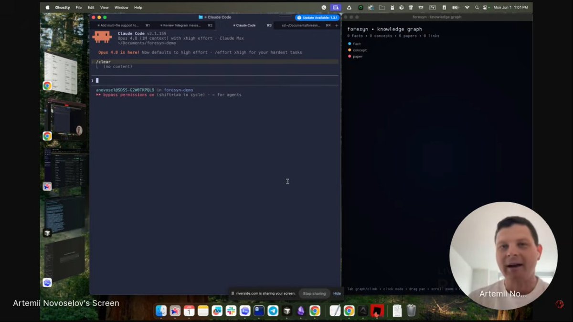Click the 'Hide' link in sharing bar
Image resolution: width=573 pixels, height=322 pixels.
337,293
